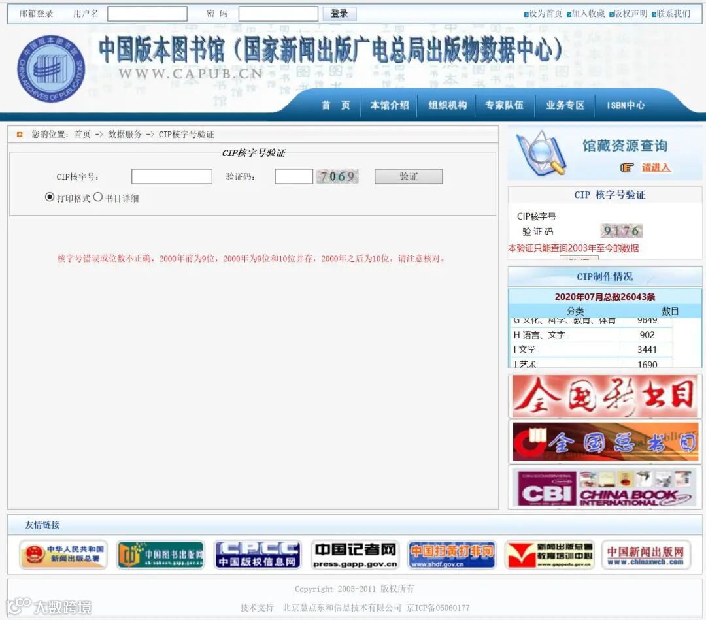Click the 北京慧点东和信息技术有限公司 footer text
The width and height of the screenshot is (706, 620).
[x=342, y=608]
